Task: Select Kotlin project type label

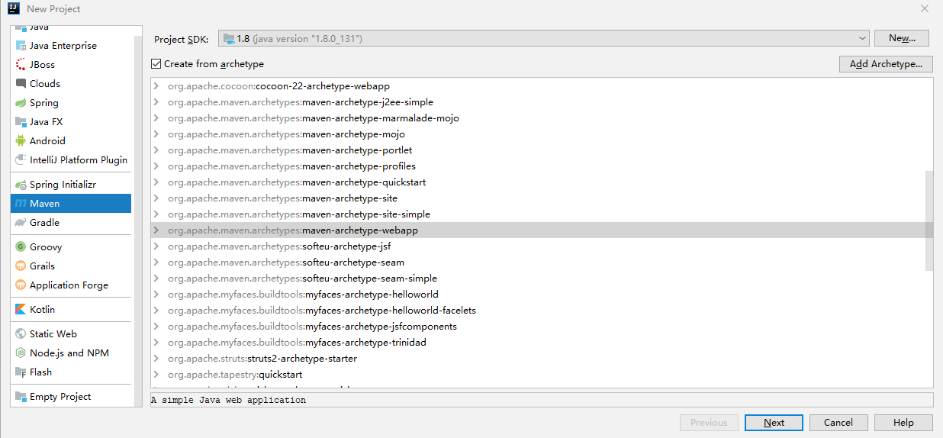Action: click(42, 310)
